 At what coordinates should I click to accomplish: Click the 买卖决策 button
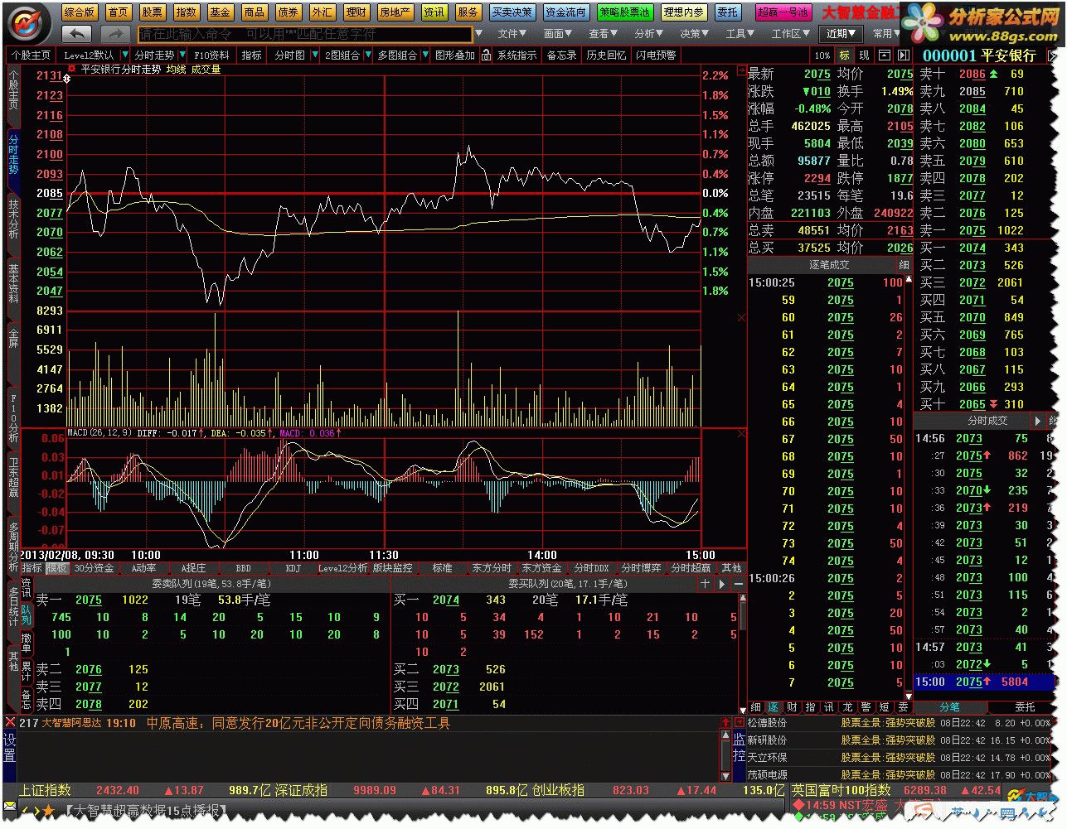point(512,12)
